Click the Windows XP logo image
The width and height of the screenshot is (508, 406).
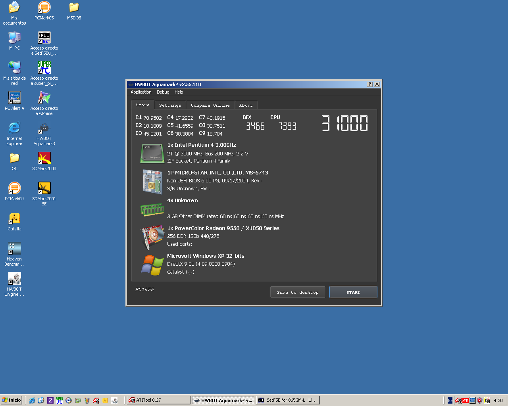(x=152, y=265)
